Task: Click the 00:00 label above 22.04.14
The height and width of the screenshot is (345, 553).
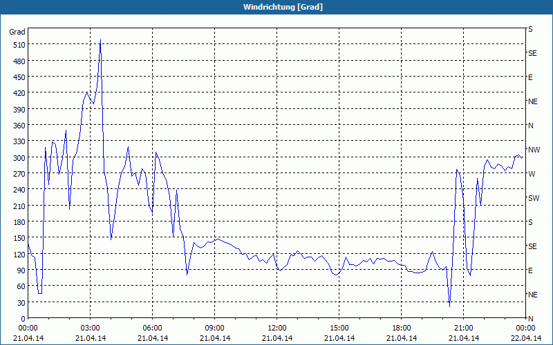Action: (x=525, y=328)
